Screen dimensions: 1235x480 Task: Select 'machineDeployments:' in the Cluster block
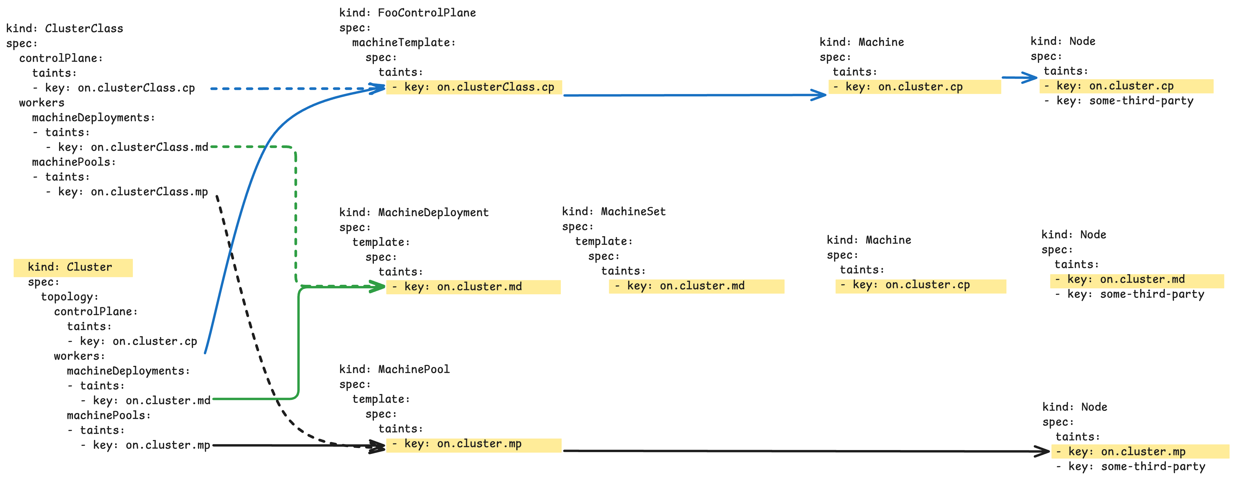pyautogui.click(x=128, y=371)
